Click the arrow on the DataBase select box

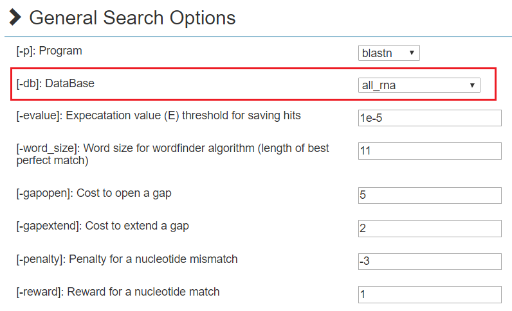point(472,85)
